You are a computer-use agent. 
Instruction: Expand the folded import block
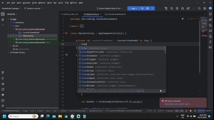pos(69,26)
